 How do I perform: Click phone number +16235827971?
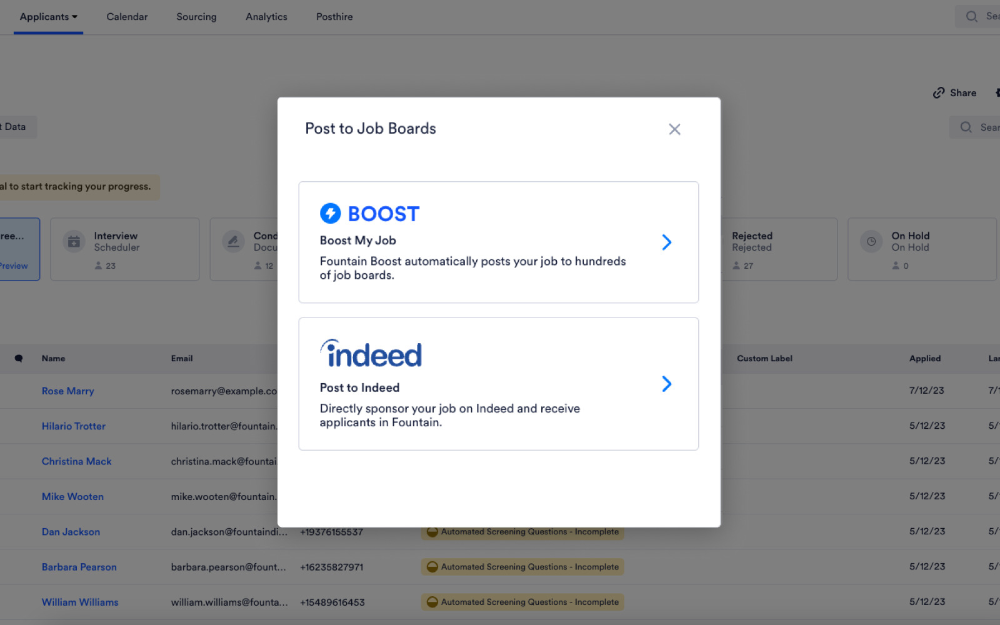pos(331,567)
